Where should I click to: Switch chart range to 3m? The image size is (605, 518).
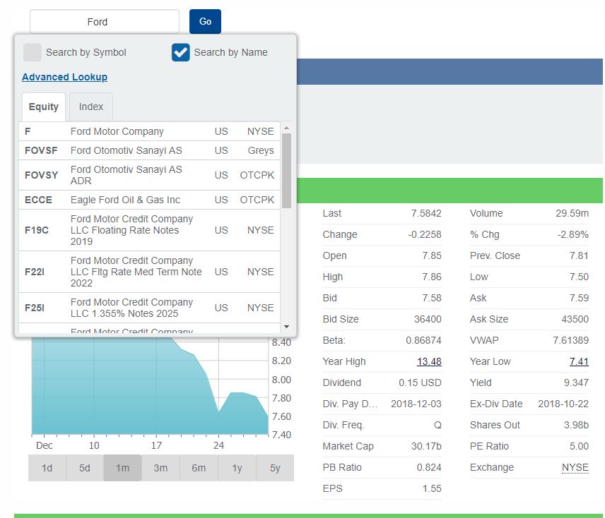pos(160,468)
